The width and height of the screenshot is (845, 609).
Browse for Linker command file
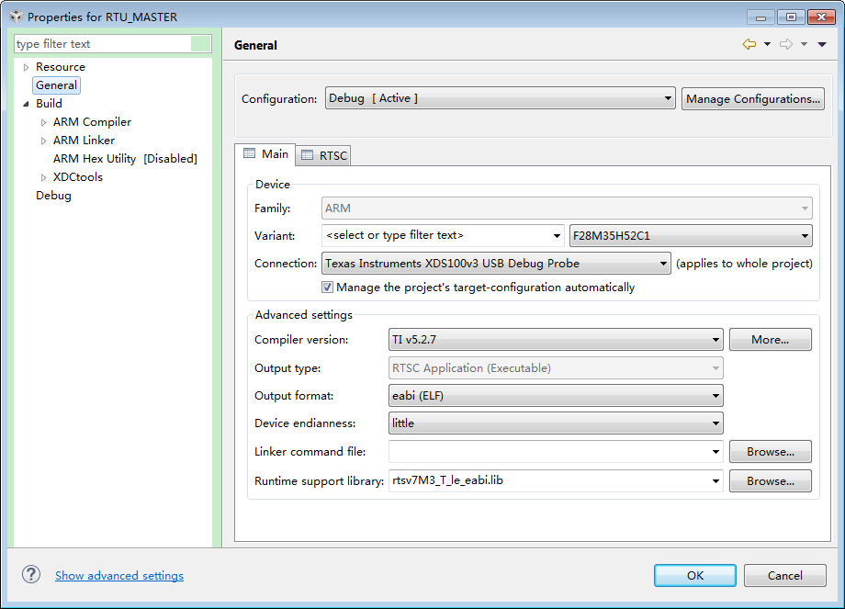[770, 452]
